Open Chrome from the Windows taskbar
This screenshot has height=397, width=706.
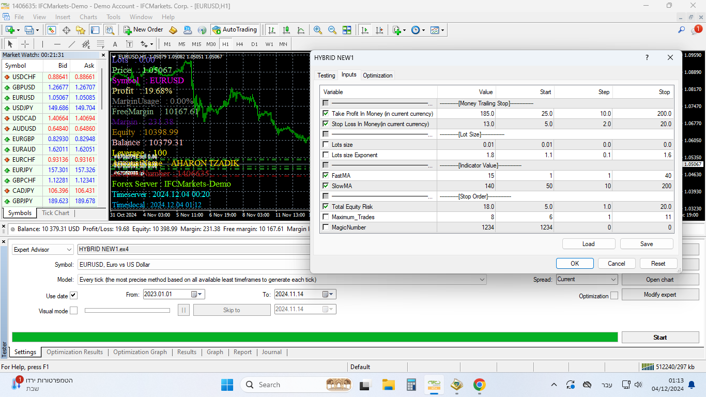pos(479,385)
